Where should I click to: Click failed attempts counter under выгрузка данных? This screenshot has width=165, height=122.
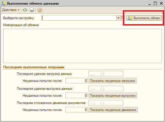[77, 96]
